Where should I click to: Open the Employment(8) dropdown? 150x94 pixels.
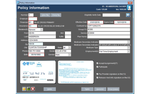point(128,51)
